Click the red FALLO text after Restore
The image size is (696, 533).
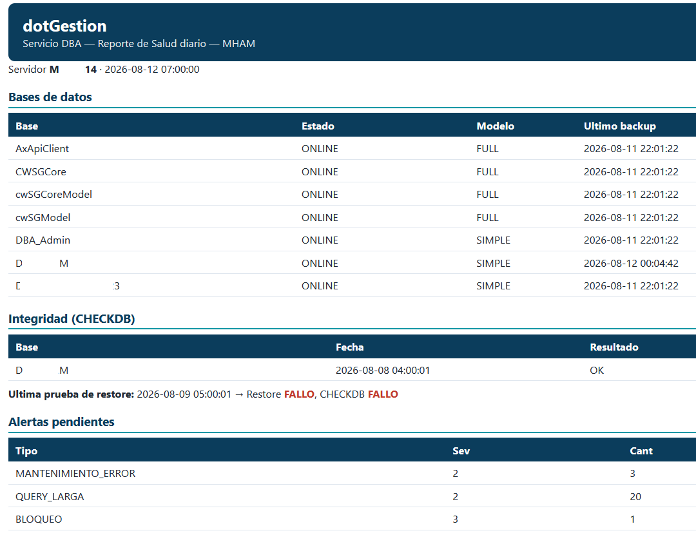coord(299,394)
